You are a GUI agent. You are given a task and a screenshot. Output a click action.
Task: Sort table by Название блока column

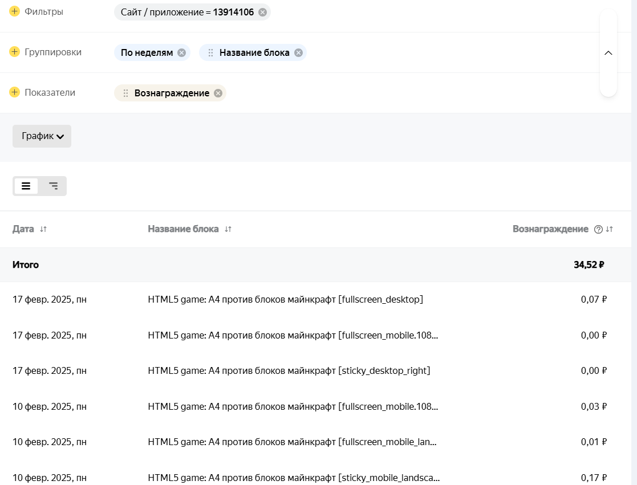pos(228,229)
